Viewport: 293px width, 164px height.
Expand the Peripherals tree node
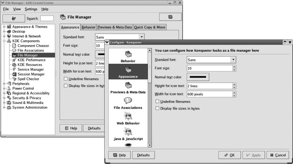4,84
